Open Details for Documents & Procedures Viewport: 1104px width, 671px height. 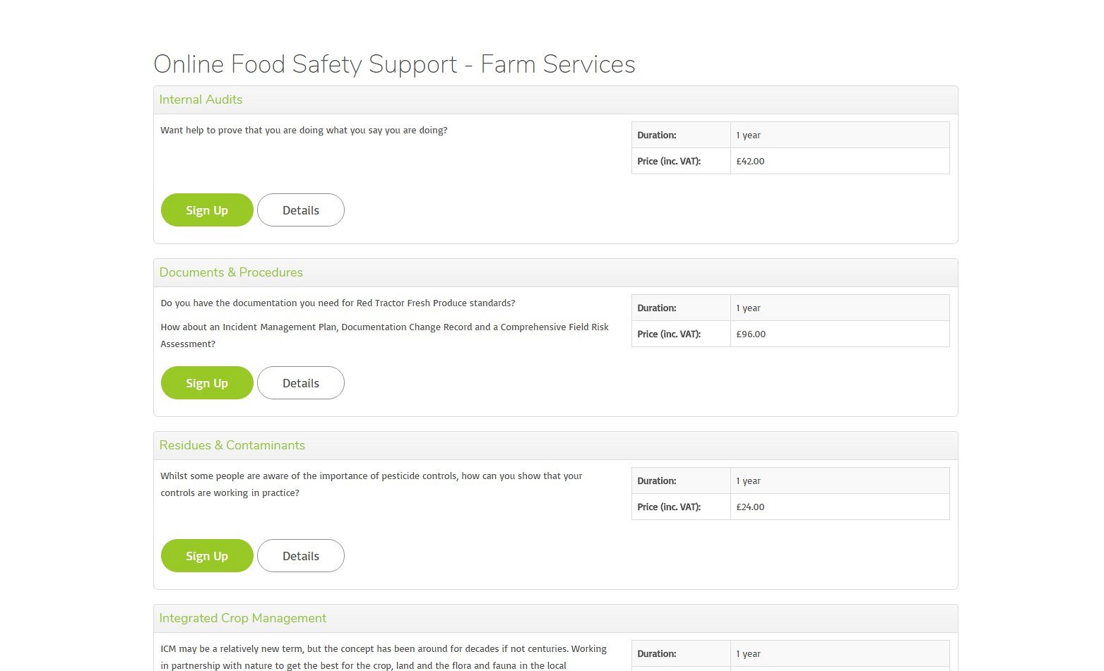[x=301, y=383]
